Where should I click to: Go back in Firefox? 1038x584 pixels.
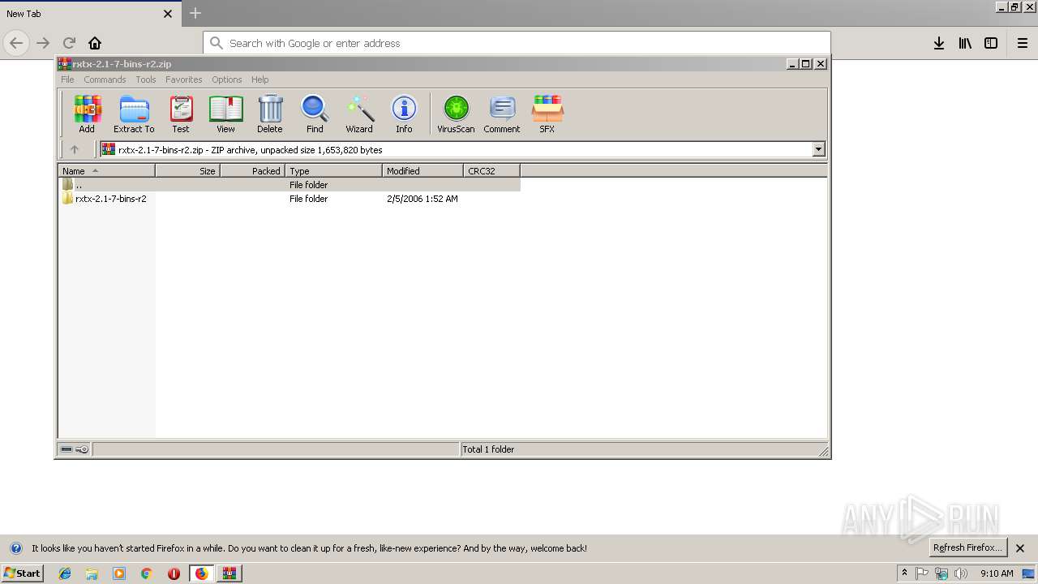point(16,43)
